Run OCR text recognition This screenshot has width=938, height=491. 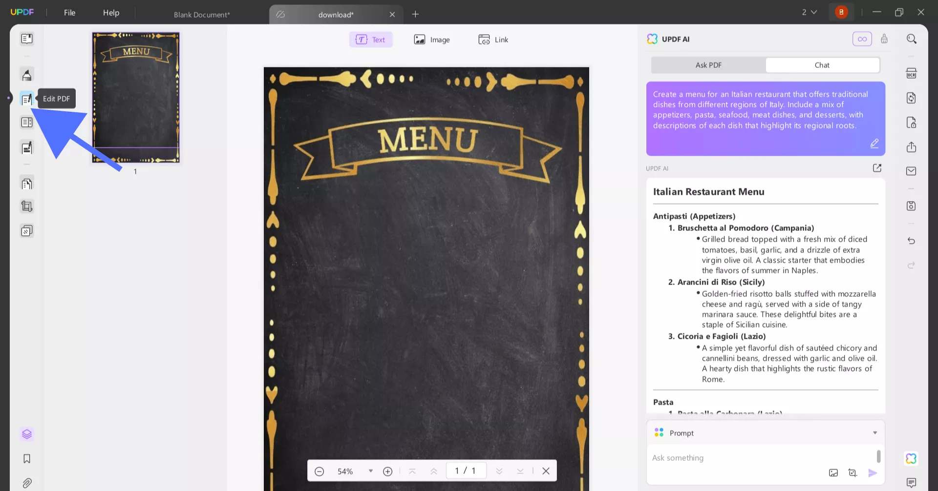click(x=911, y=73)
